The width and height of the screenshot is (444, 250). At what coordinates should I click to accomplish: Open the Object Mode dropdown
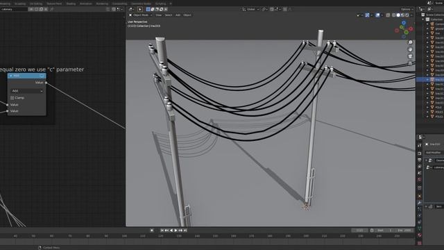pyautogui.click(x=140, y=15)
